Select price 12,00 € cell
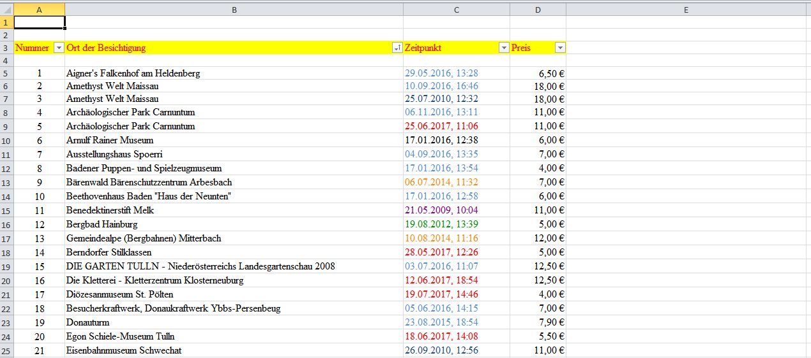This screenshot has width=811, height=358. pyautogui.click(x=538, y=238)
